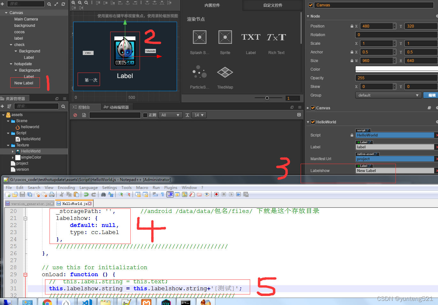
Task: Click the expand-all arrows icon in the hierarchy header
Action: pos(56,4)
